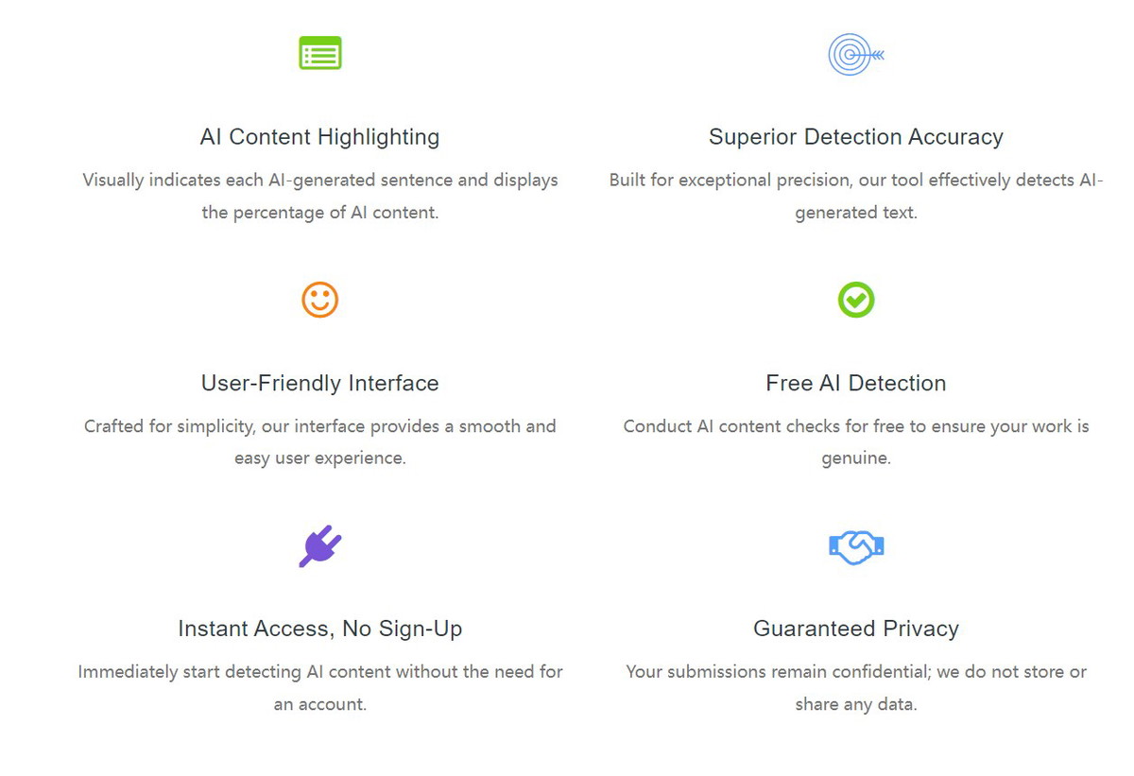Click the 'Crafted for simplicity' description text
This screenshot has height=776, width=1134.
(320, 442)
